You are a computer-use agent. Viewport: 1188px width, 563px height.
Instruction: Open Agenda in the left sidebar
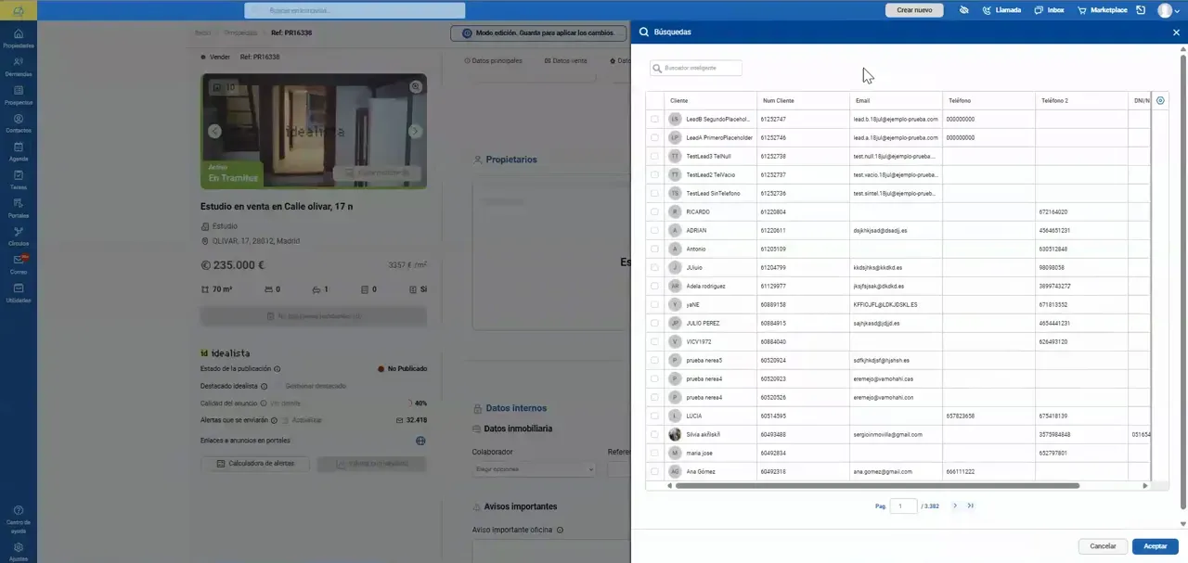click(x=19, y=152)
